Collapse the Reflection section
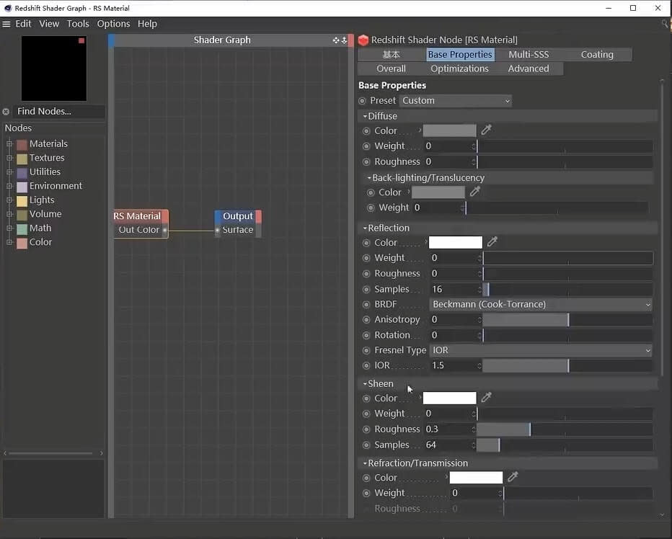Image resolution: width=672 pixels, height=539 pixels. tap(365, 228)
